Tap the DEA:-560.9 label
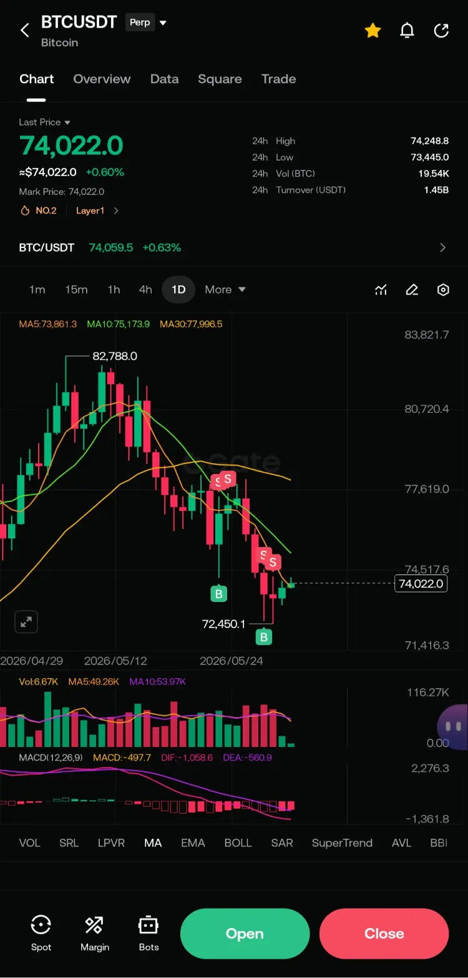The image size is (468, 978). click(247, 758)
